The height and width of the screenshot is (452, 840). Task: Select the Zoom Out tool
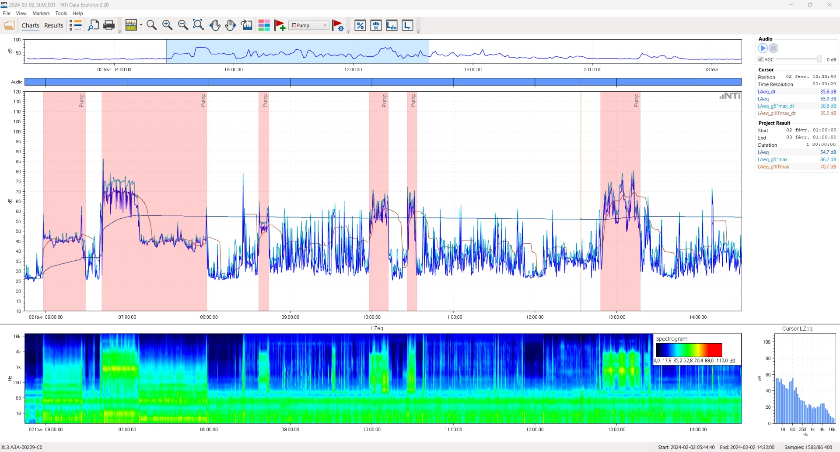coord(183,25)
